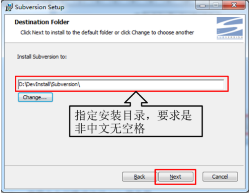Viewport: 251px width, 193px height.
Task: Click the disabled maximize window button
Action: tap(215, 6)
